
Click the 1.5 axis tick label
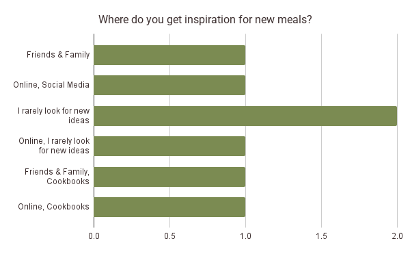(321, 236)
